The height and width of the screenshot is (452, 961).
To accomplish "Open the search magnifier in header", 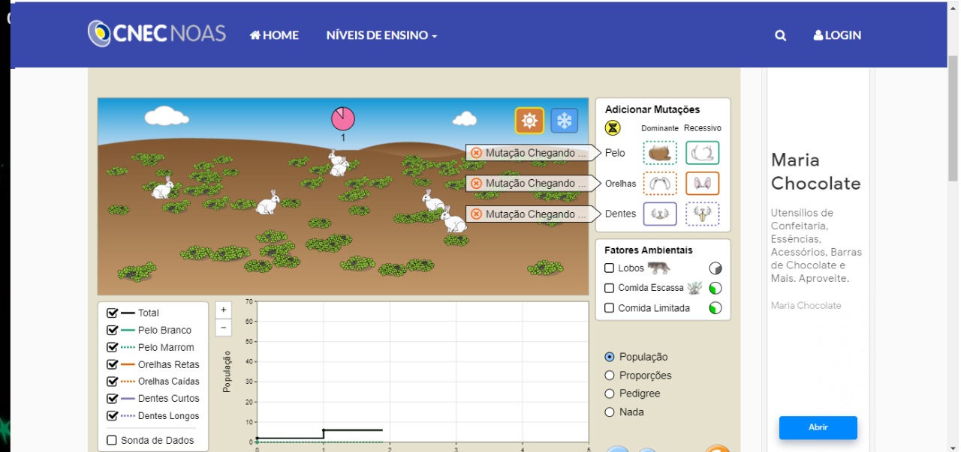I will (x=781, y=35).
